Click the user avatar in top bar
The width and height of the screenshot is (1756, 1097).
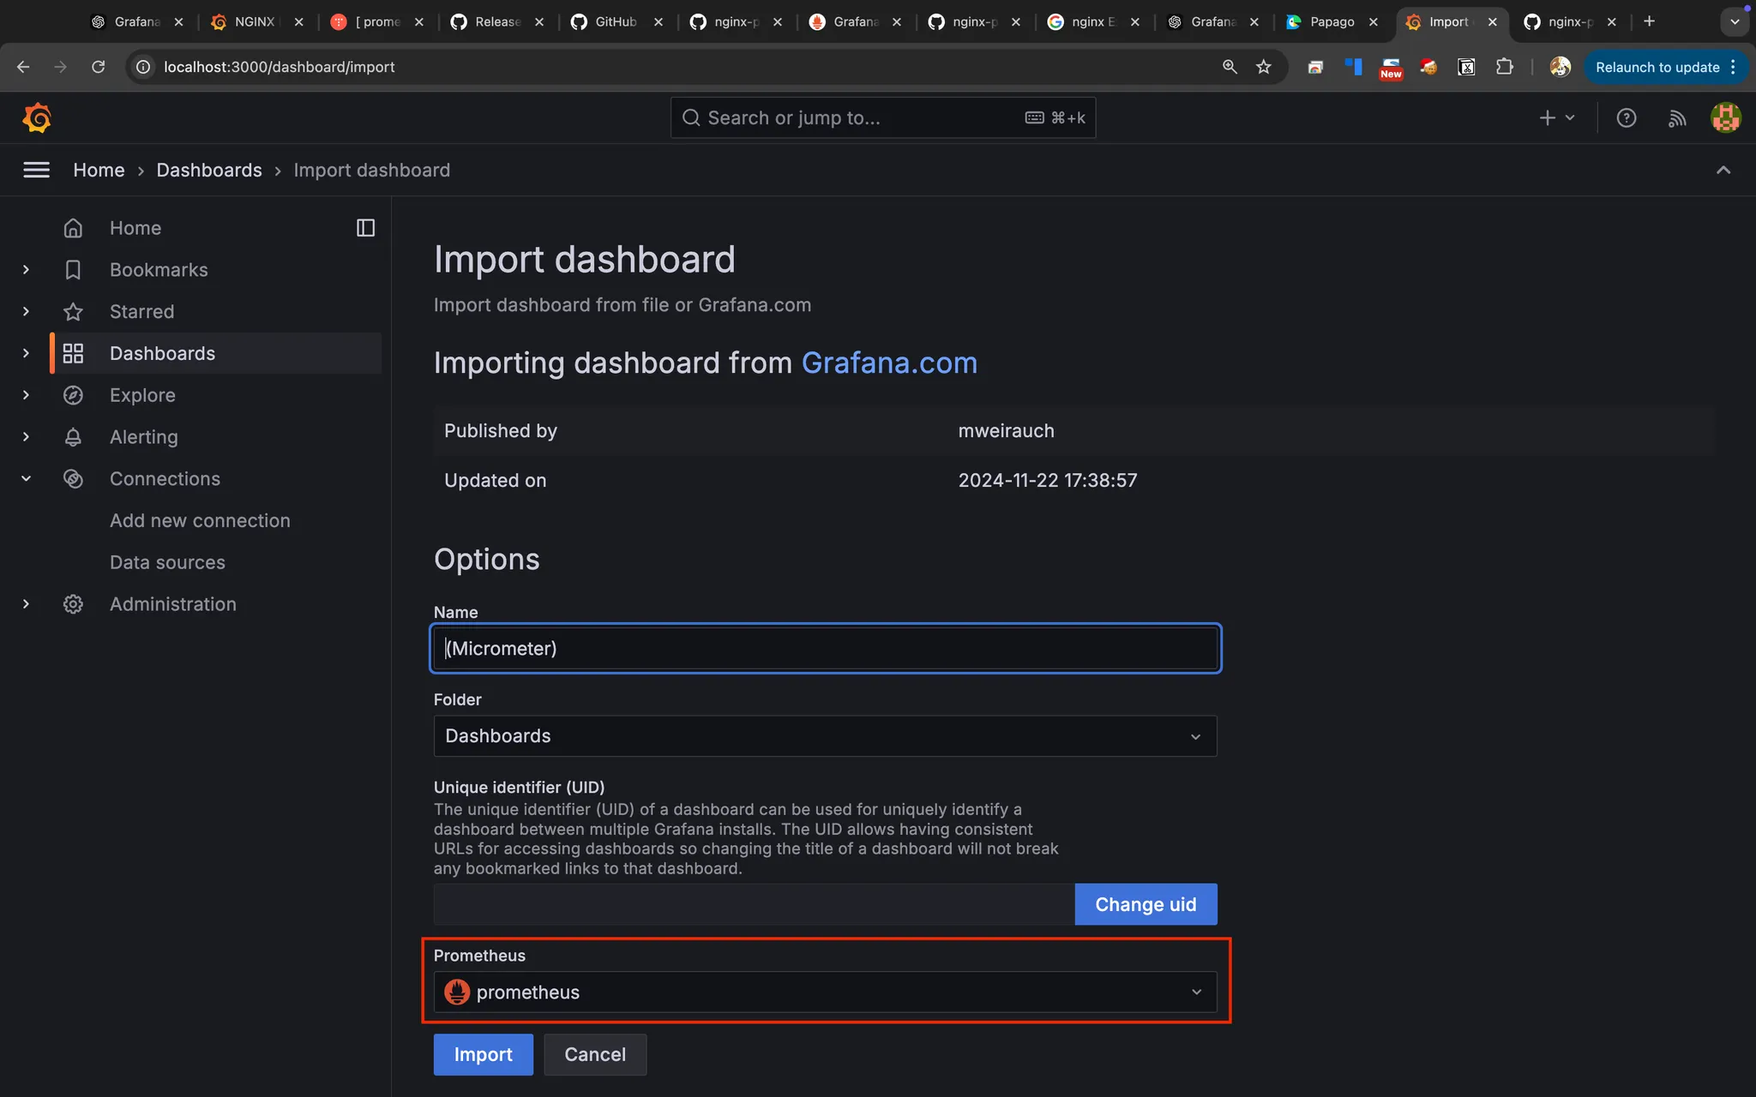pyautogui.click(x=1725, y=117)
